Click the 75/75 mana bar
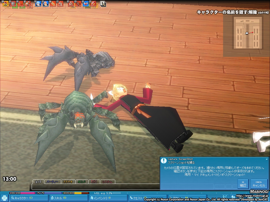The height and width of the screenshot is (202, 270). coord(49,193)
